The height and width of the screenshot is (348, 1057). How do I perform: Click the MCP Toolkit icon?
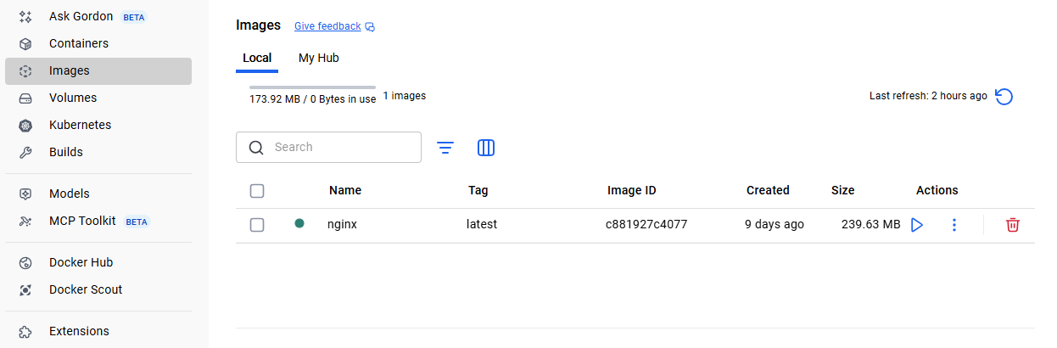tap(25, 221)
